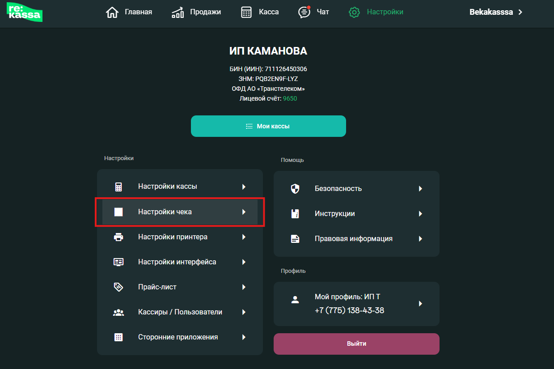Click the calculator icon for Настройки кассы
This screenshot has width=554, height=369.
118,187
